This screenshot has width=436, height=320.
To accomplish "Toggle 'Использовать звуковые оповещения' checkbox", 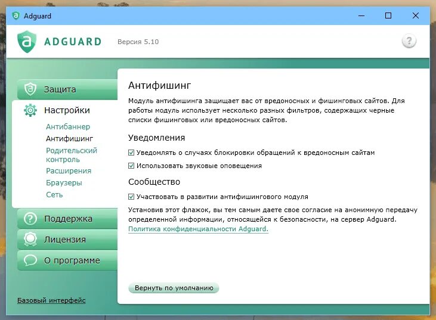I will tap(131, 166).
